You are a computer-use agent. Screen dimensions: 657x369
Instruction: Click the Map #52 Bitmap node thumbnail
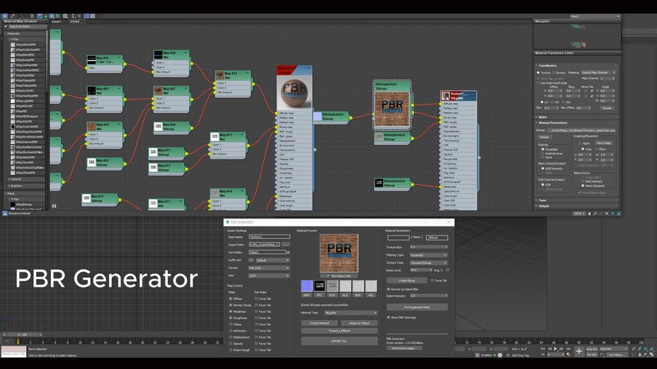point(92,163)
